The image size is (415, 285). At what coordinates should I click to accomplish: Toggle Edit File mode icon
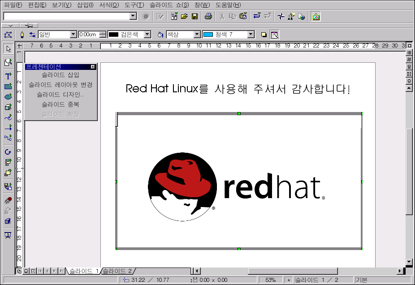point(160,17)
